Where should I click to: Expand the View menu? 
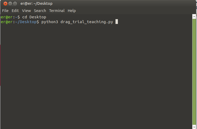[27, 11]
